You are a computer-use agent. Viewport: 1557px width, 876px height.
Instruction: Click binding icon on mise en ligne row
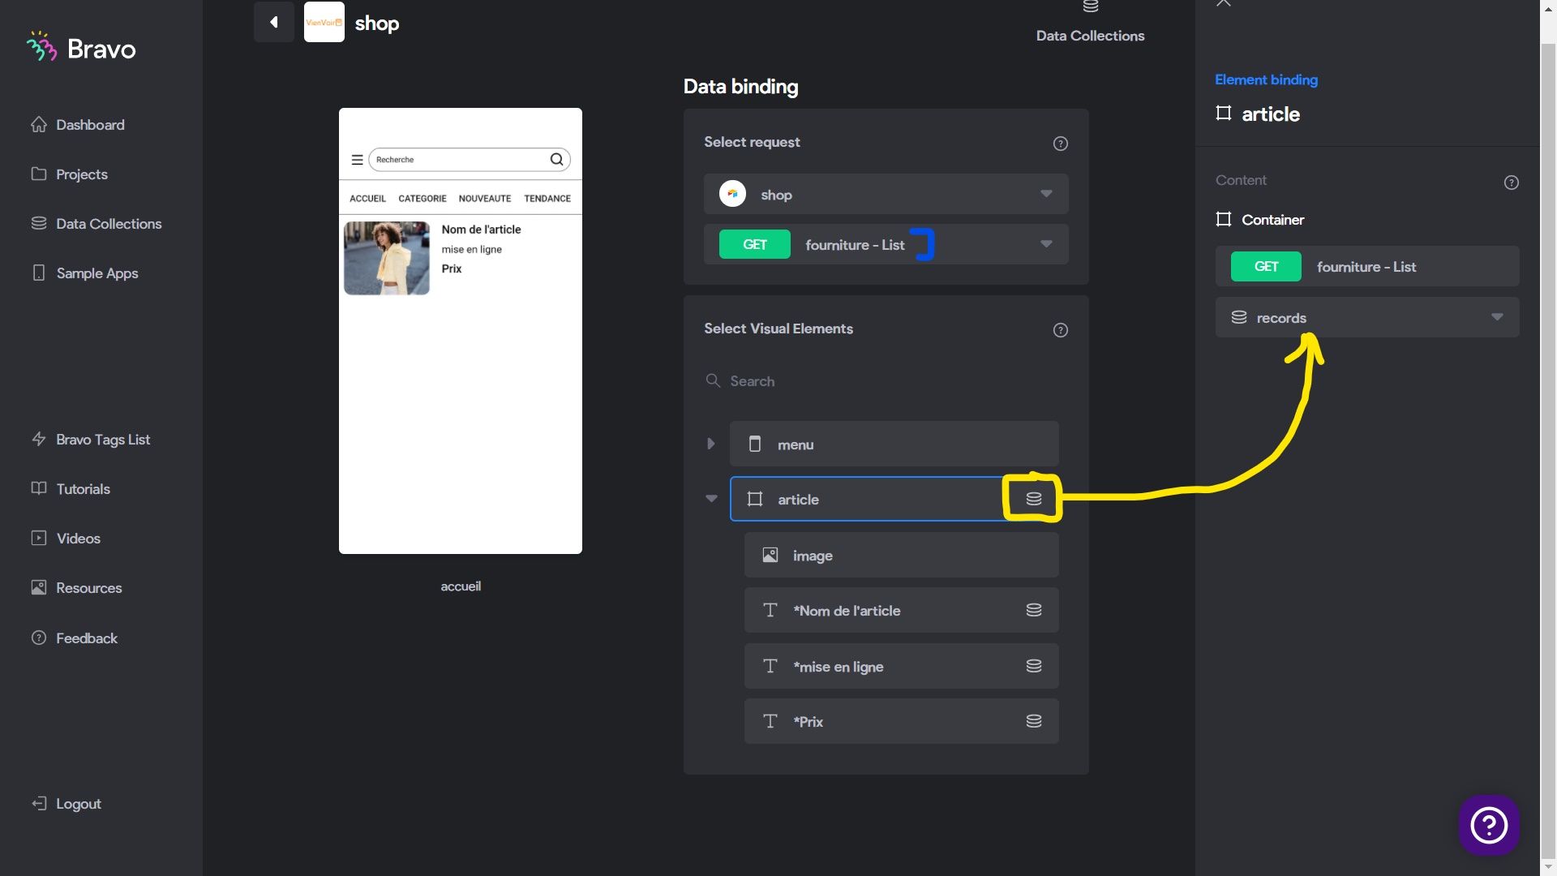1033,666
